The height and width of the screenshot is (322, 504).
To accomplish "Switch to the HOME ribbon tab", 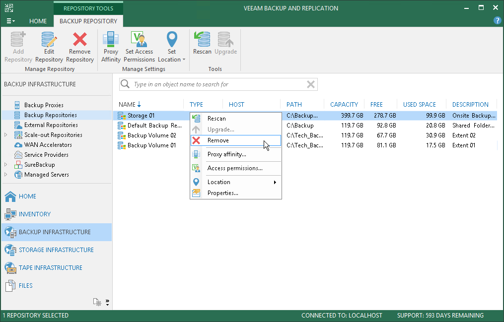I will pyautogui.click(x=38, y=21).
